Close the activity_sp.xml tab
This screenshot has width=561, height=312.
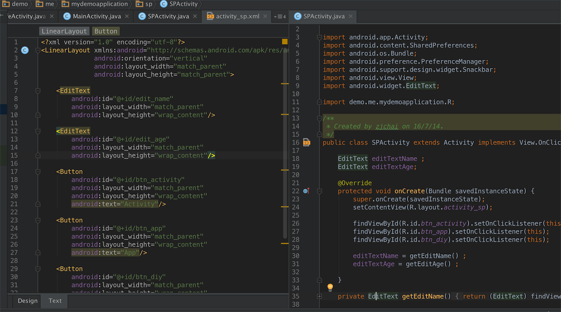(x=265, y=16)
